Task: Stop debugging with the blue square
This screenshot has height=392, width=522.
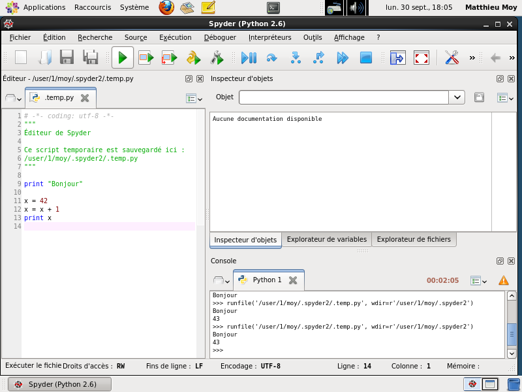Action: tap(365, 57)
